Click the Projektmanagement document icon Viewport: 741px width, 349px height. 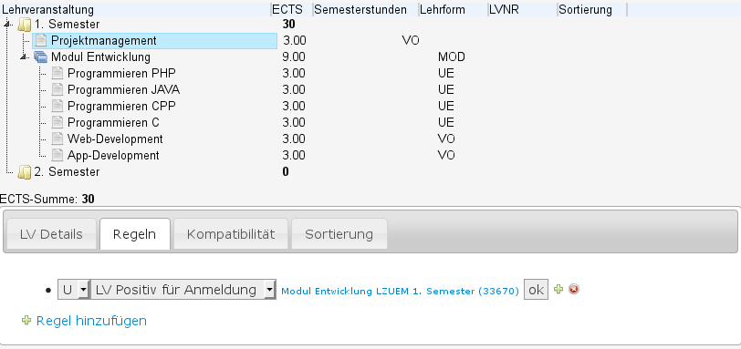pyautogui.click(x=41, y=41)
